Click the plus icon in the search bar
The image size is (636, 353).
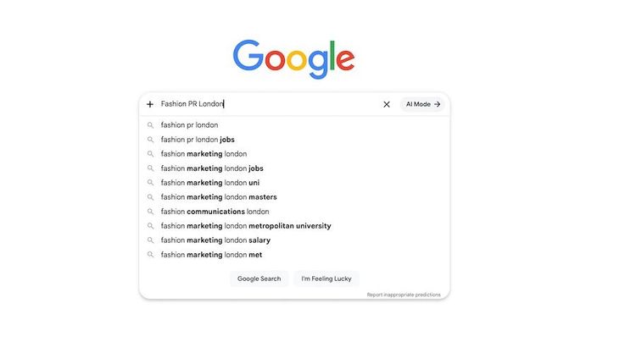tap(150, 104)
